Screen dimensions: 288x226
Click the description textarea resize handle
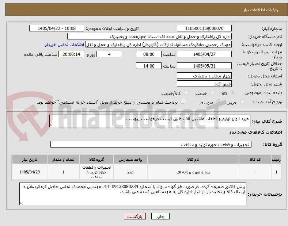51,125
